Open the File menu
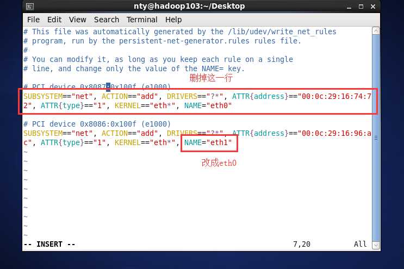This screenshot has width=404, height=269. [33, 20]
